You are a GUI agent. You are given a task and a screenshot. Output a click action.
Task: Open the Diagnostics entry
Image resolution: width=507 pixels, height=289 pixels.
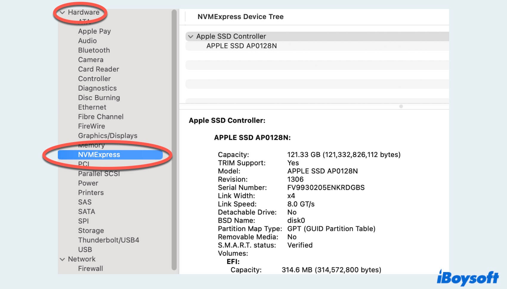click(x=97, y=88)
